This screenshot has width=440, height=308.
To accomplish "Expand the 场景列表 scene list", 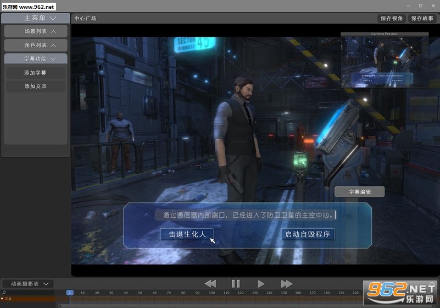I will [x=53, y=32].
